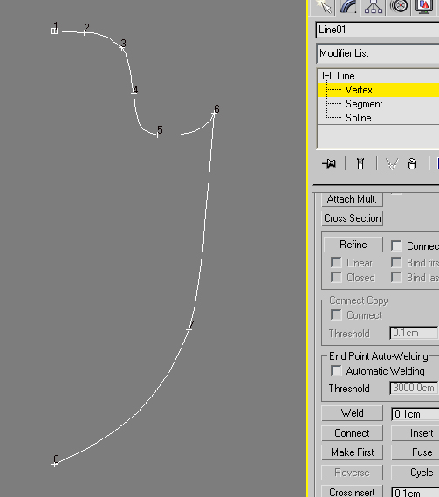Collapse the Line stack entry
Viewport: 439px width, 497px height.
click(x=326, y=76)
